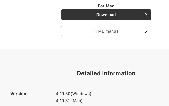Click the word "Download" in the dark button
Viewport: 169px width, 106px height.
pos(106,15)
